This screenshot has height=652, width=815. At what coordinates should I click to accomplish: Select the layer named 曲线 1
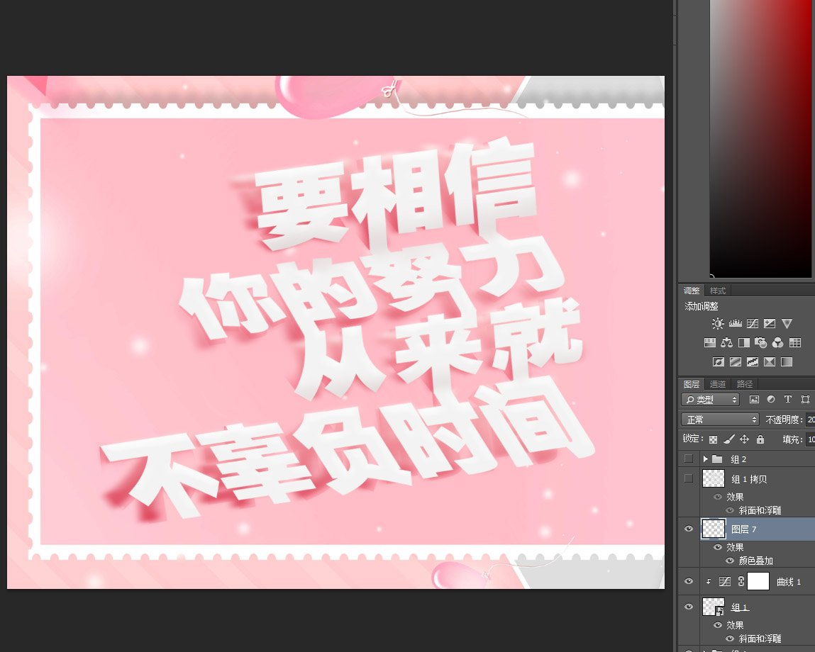(789, 582)
